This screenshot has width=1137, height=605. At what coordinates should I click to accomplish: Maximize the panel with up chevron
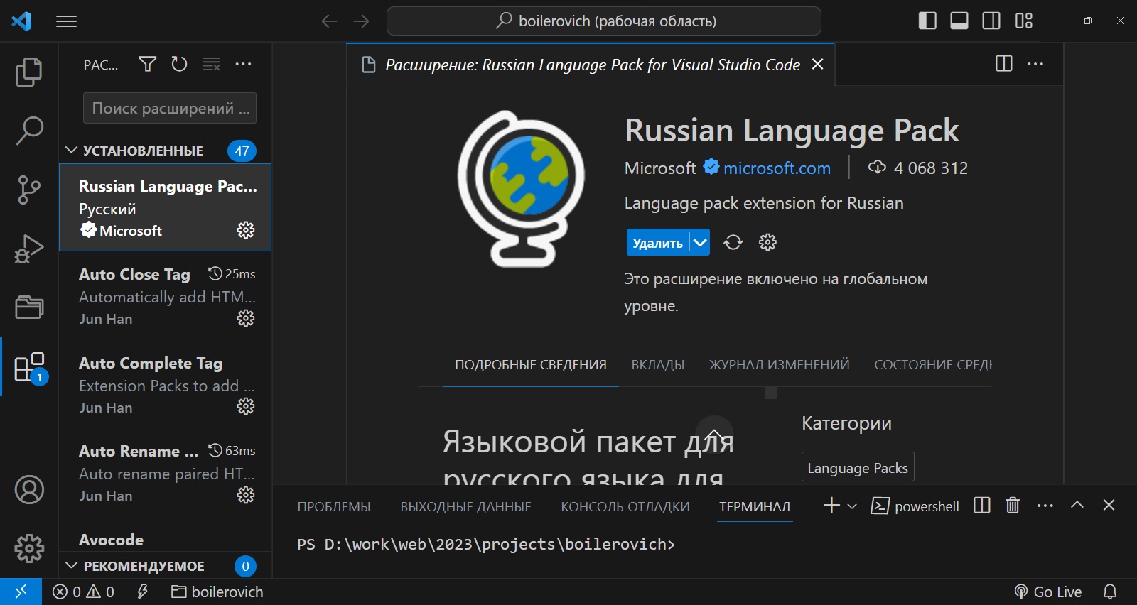(x=1077, y=505)
